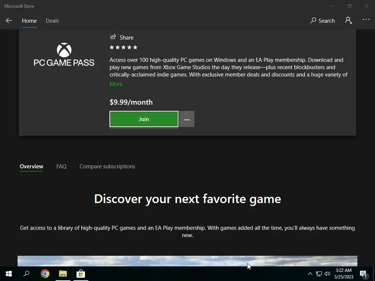Click the network tray icon
Viewport: 375px width, 281px height.
point(319,274)
